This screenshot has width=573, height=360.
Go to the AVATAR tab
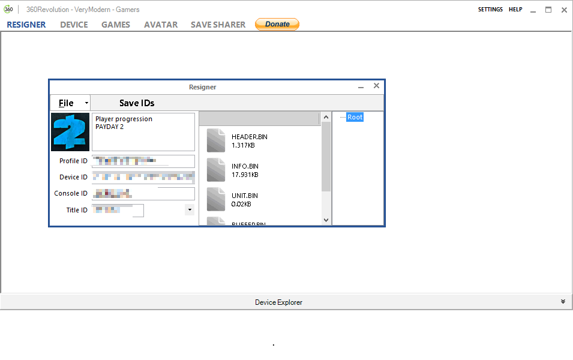pyautogui.click(x=161, y=25)
